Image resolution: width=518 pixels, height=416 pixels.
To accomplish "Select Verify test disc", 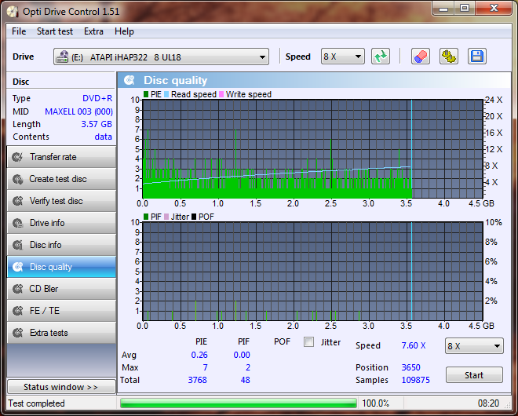I will click(x=61, y=201).
